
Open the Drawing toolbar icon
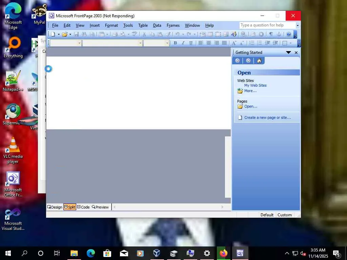click(x=234, y=34)
